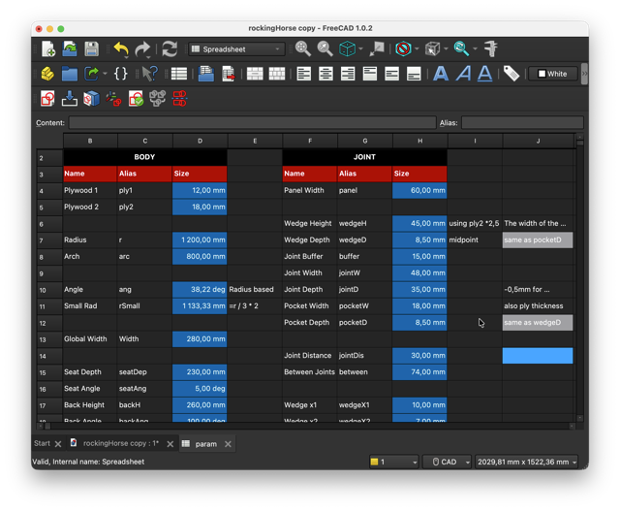Select column H header
620x511 pixels.
tap(419, 141)
